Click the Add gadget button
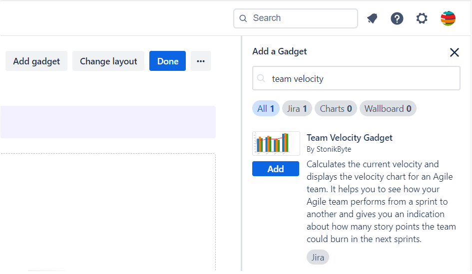The width and height of the screenshot is (472, 274). pos(36,61)
